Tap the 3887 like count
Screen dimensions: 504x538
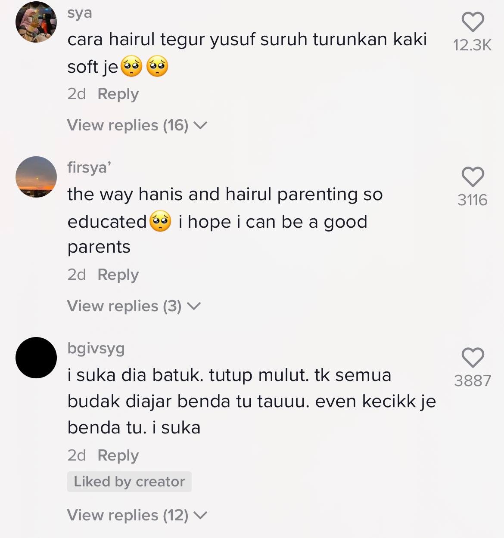pos(473,381)
